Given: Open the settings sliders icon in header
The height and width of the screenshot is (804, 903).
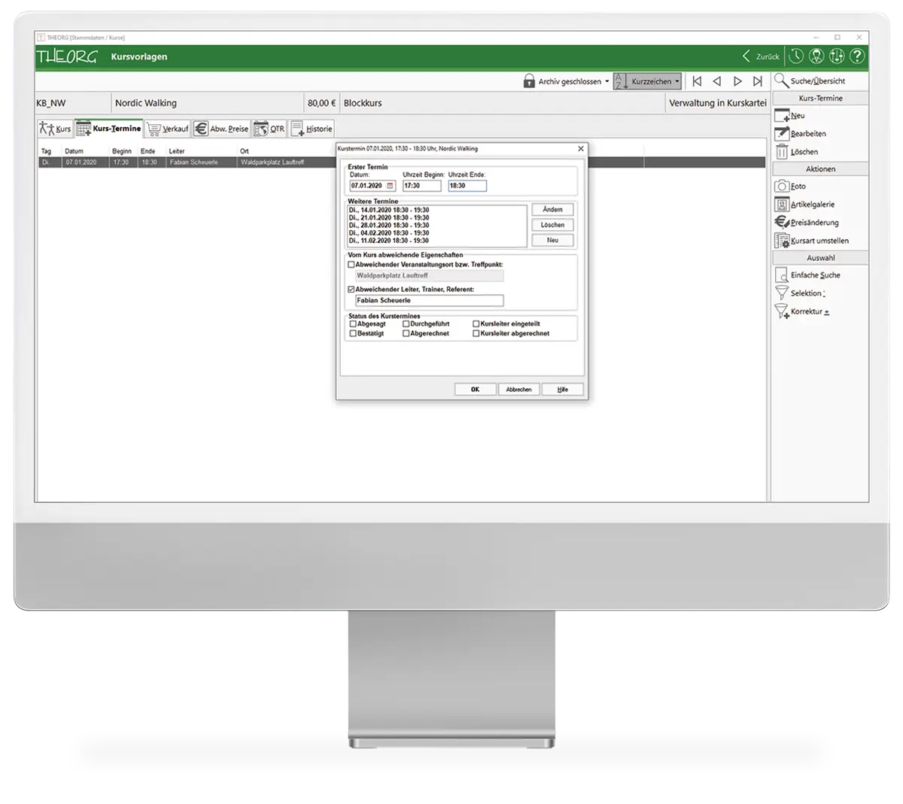Looking at the screenshot, I should 837,56.
